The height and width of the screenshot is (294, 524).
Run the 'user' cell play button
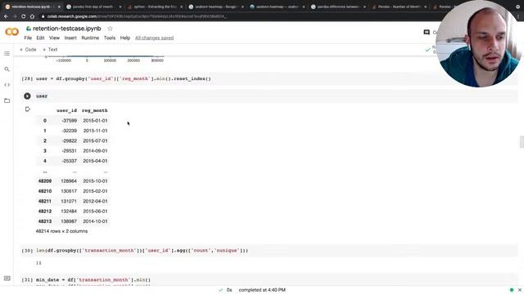click(27, 96)
